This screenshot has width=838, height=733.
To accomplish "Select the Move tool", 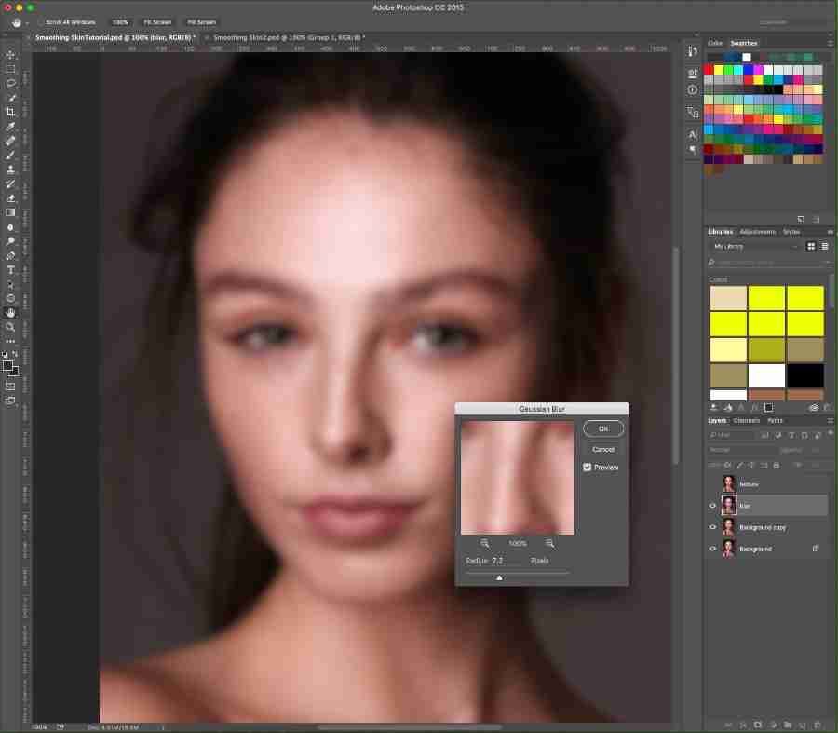I will pos(10,55).
